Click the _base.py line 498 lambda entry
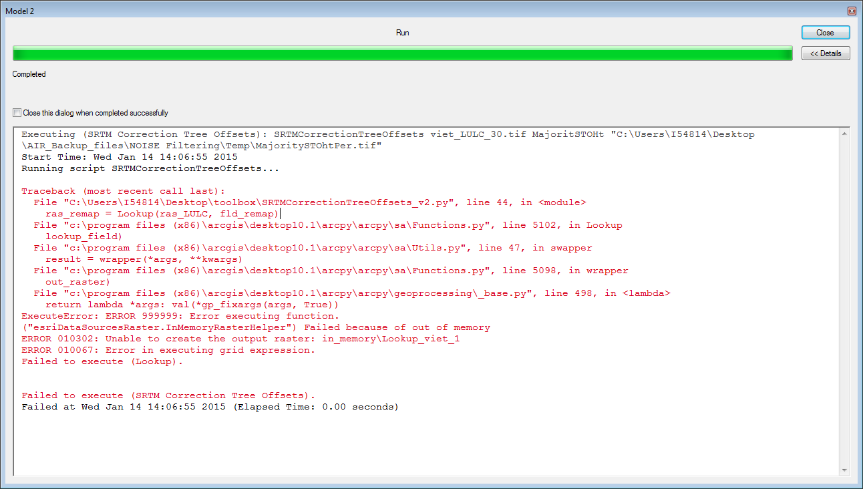 tap(352, 293)
